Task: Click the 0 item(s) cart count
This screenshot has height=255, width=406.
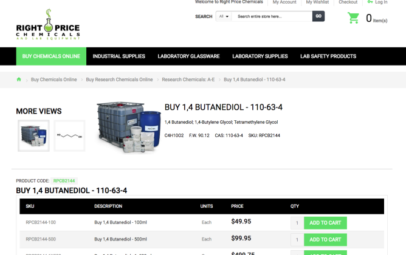Action: [376, 18]
